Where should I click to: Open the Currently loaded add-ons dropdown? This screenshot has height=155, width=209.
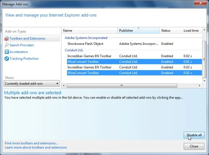[x=32, y=83]
